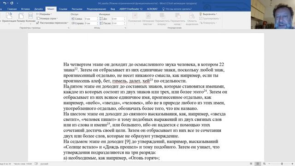Open the Ориентация page orientation menu
Viewport: 295px width, 166px height.
coord(9,18)
